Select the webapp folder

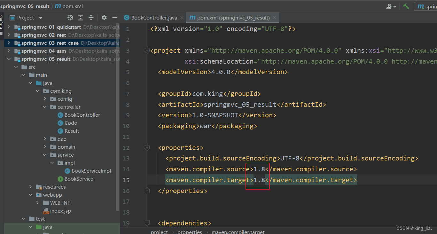pos(49,195)
